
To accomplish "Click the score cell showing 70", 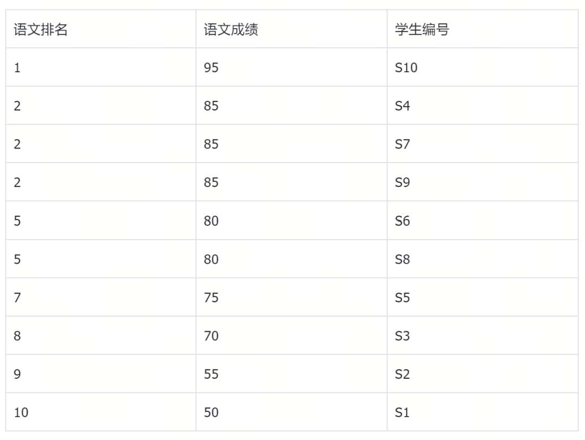I will point(211,336).
